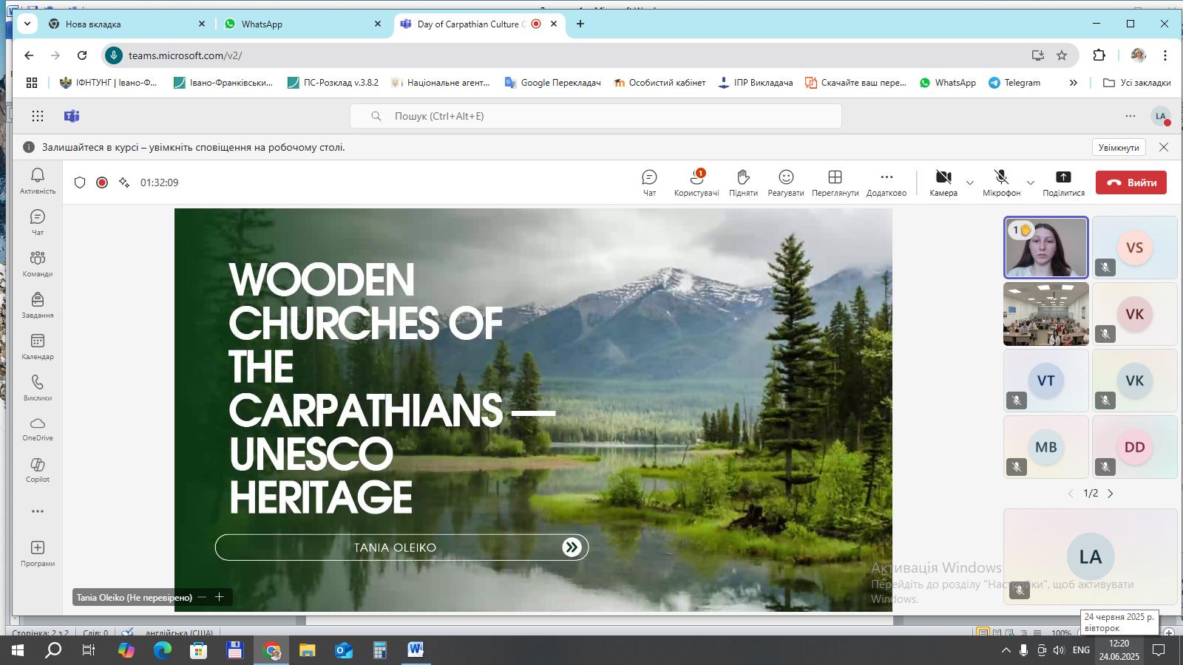The image size is (1183, 665).
Task: Open a new browser tab
Action: [580, 24]
